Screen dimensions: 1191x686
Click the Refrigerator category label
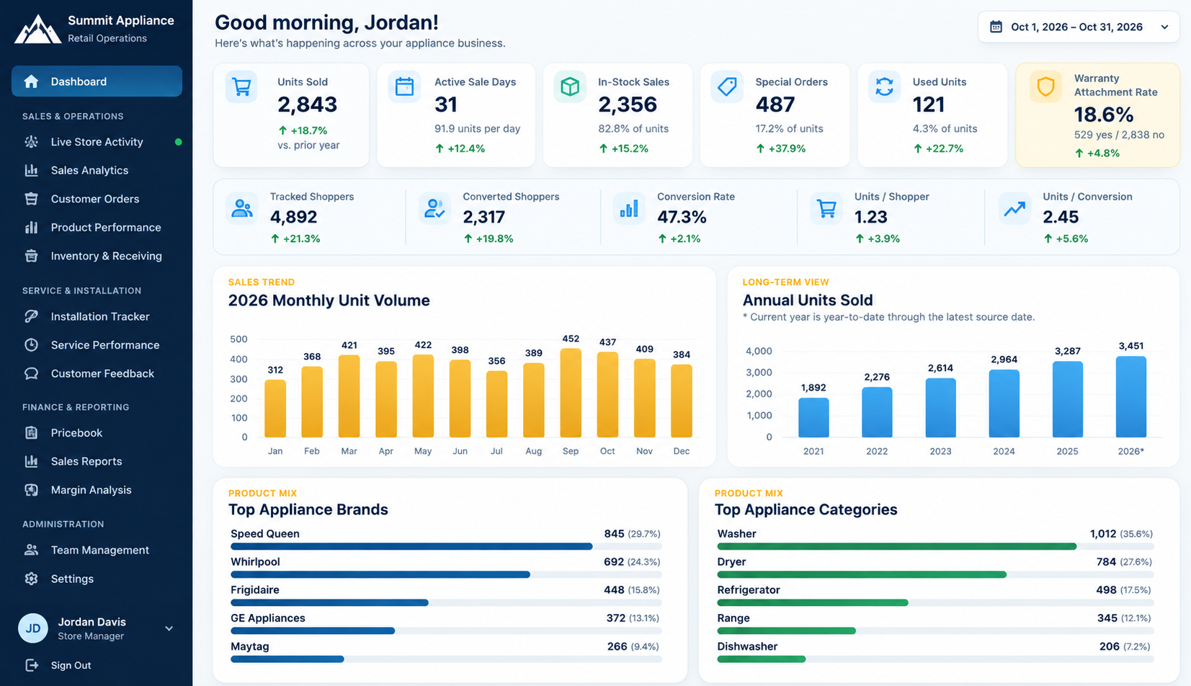point(749,590)
